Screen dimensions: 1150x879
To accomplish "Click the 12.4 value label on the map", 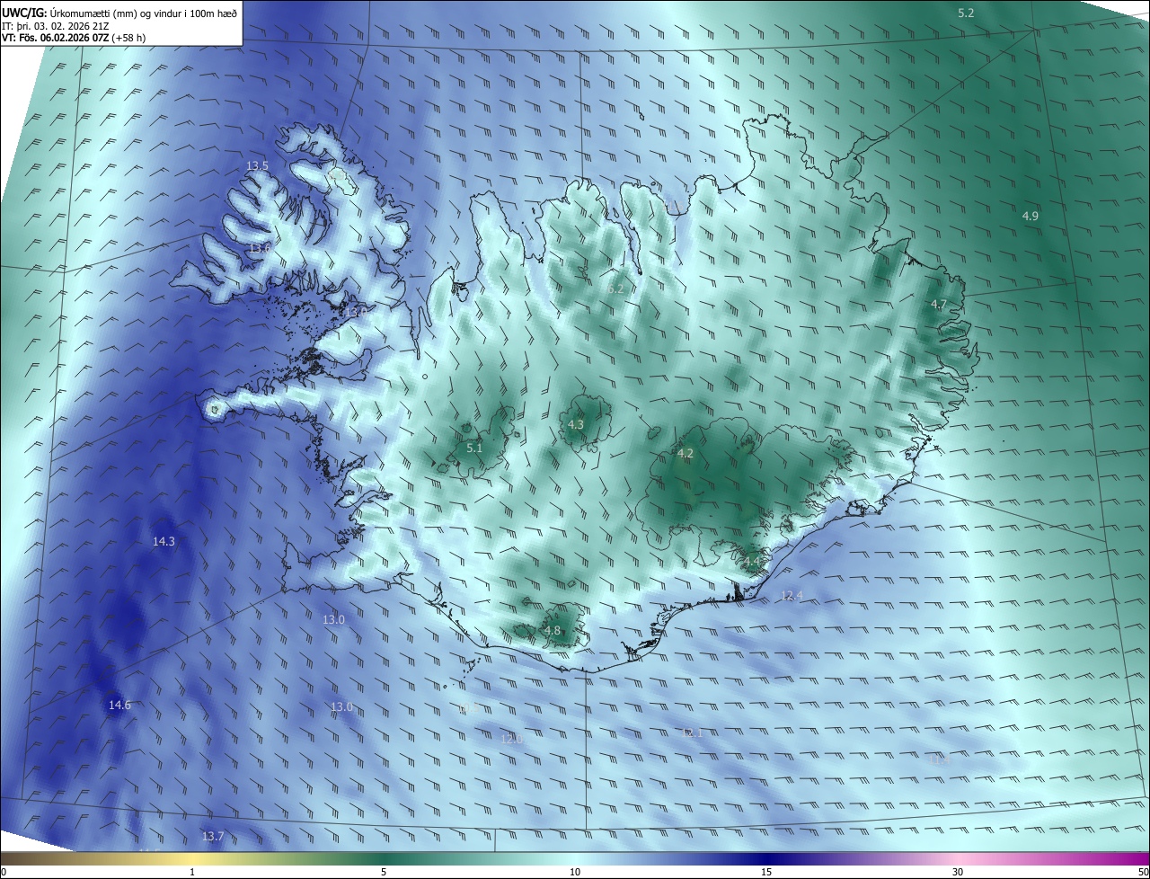I will tap(792, 596).
